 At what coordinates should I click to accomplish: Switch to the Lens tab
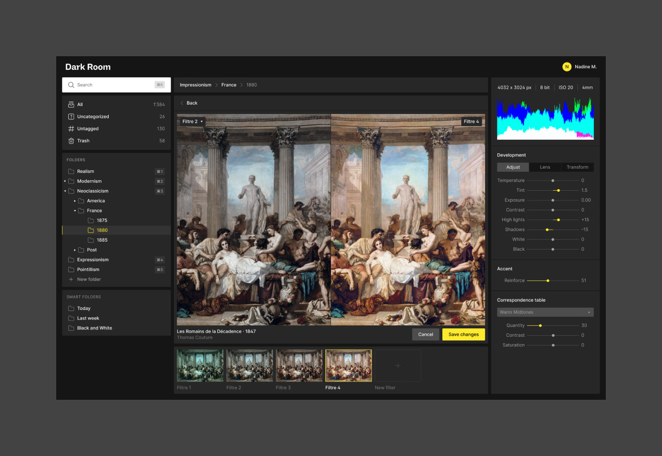coord(545,167)
